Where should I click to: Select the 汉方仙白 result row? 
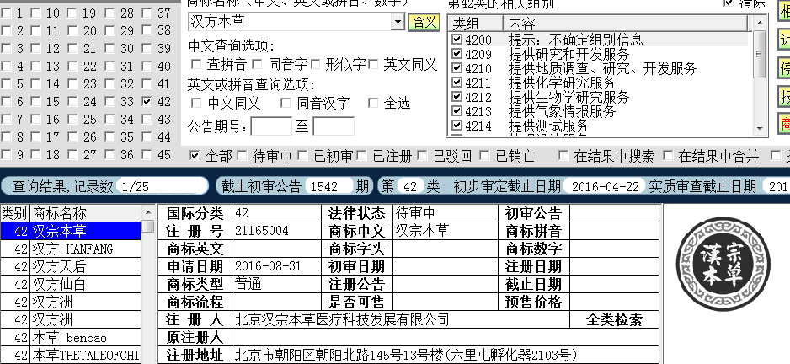pos(71,284)
